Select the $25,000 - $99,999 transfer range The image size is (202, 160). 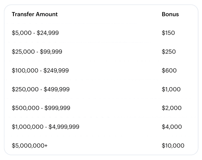click(37, 52)
